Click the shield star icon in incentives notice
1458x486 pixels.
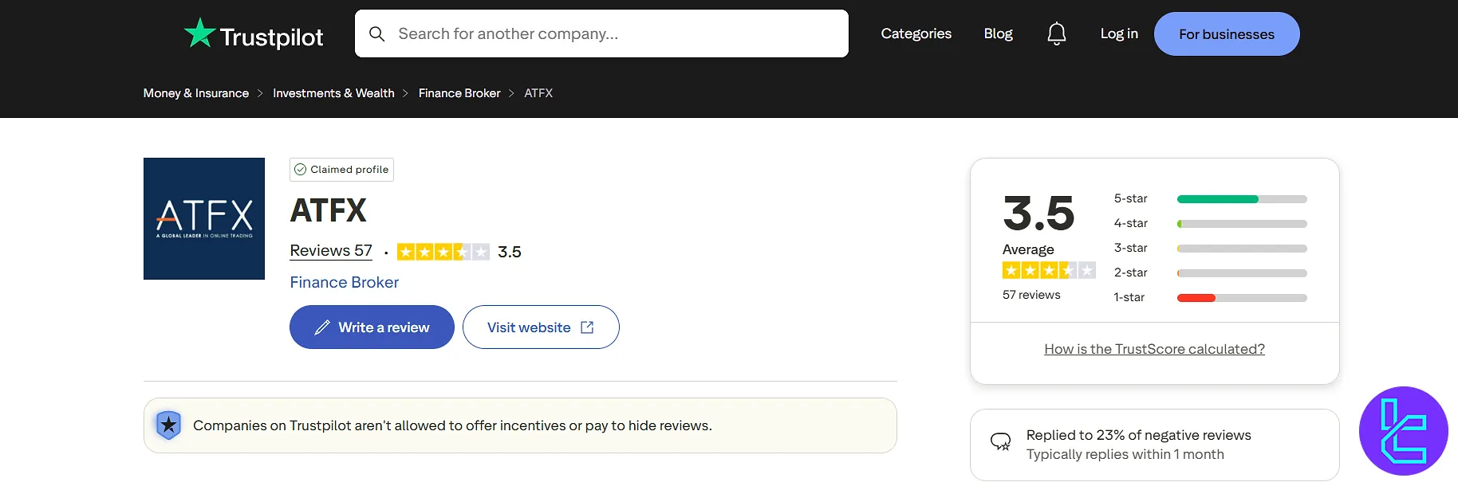pyautogui.click(x=168, y=425)
